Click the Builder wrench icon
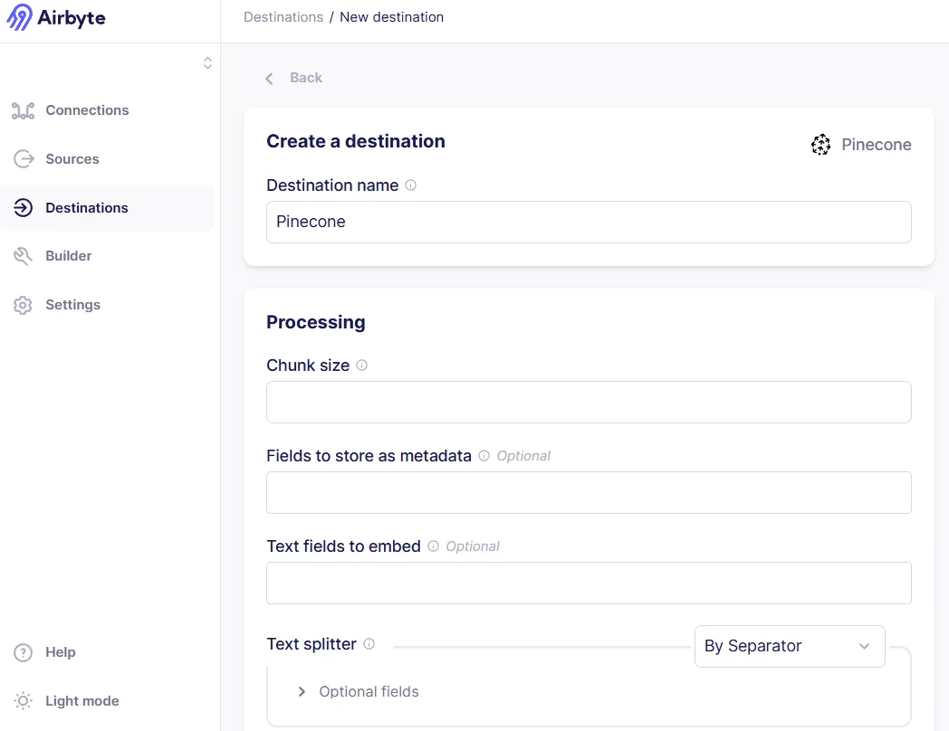 (x=24, y=256)
